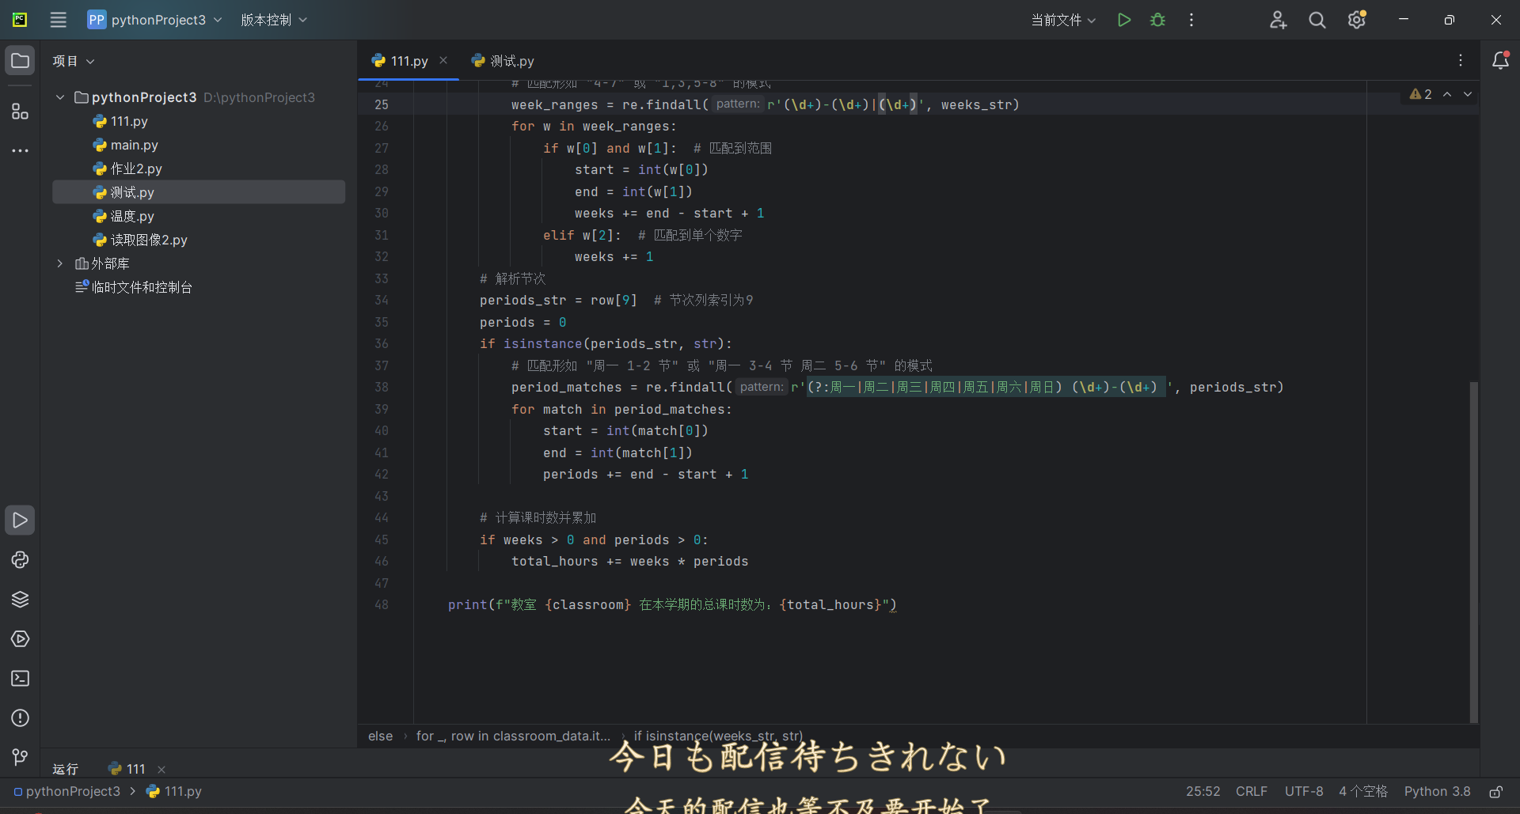Image resolution: width=1520 pixels, height=814 pixels.
Task: Click the 运行 panel label
Action: click(65, 769)
